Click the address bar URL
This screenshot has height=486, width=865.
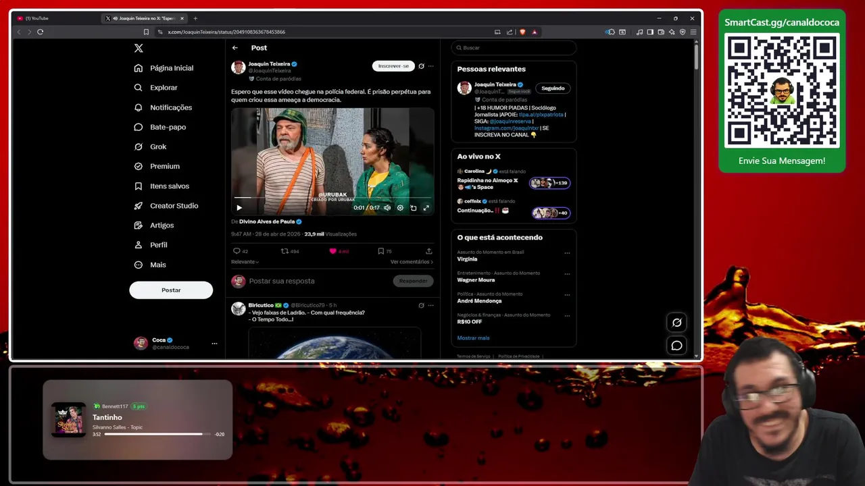(x=226, y=32)
